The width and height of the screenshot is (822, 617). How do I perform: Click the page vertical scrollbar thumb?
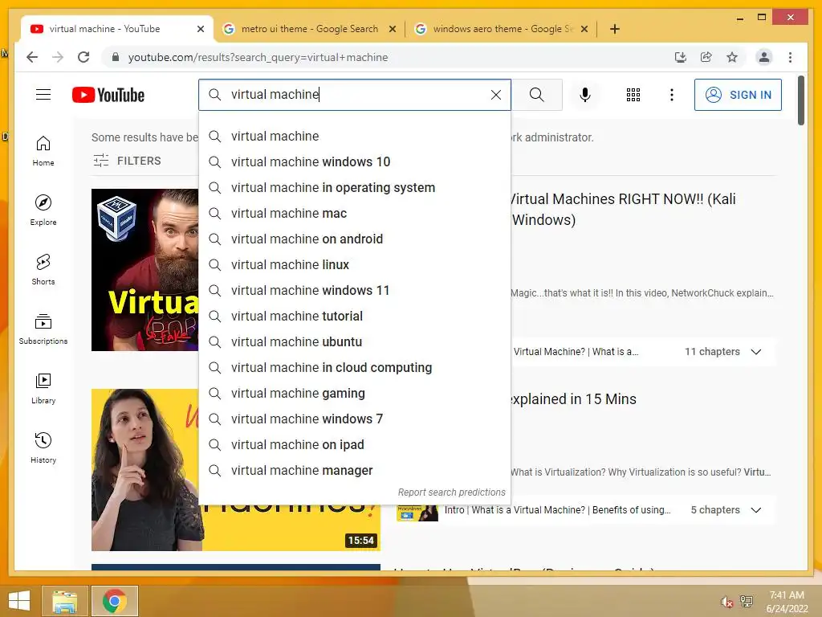(x=800, y=100)
